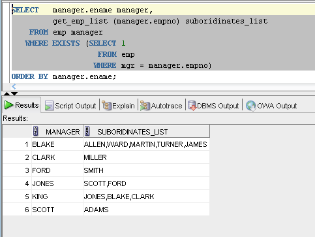
Task: Select the SMITH subordinates cell
Action: pos(146,170)
